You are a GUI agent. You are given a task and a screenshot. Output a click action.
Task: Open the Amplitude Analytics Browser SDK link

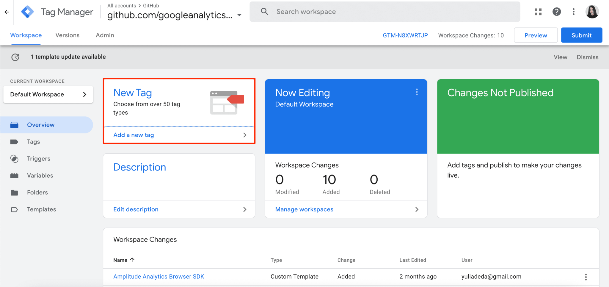click(158, 277)
